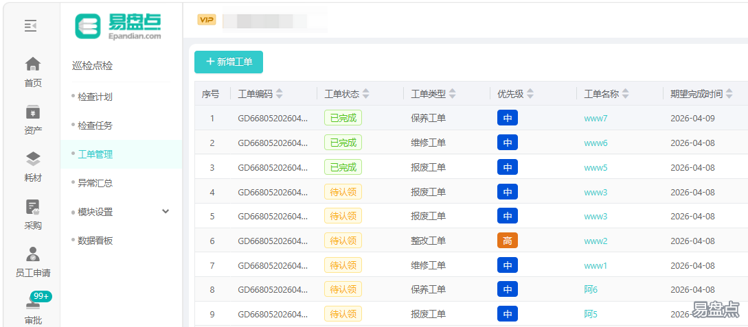The image size is (748, 327).
Task: Click 维修工单 type in row 7
Action: tap(429, 265)
